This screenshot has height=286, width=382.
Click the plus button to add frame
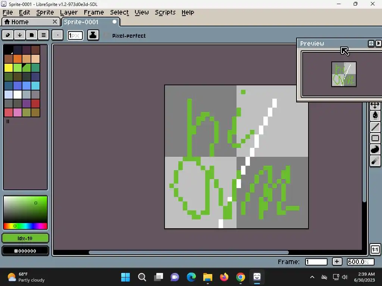pyautogui.click(x=337, y=262)
